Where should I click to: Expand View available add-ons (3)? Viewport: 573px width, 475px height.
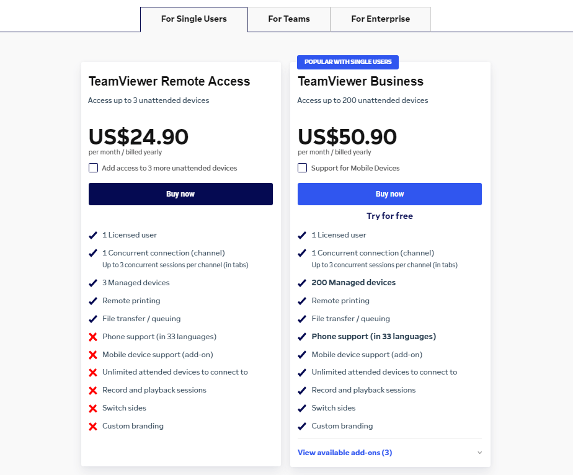click(x=345, y=453)
